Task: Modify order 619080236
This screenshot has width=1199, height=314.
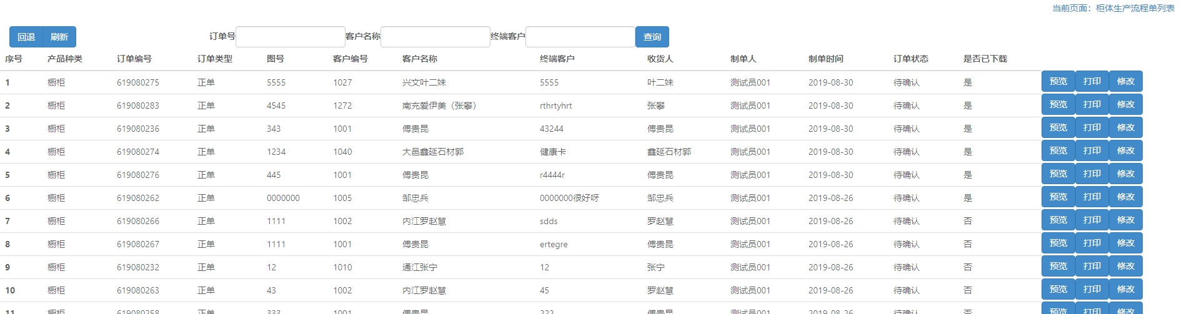Action: (1126, 127)
